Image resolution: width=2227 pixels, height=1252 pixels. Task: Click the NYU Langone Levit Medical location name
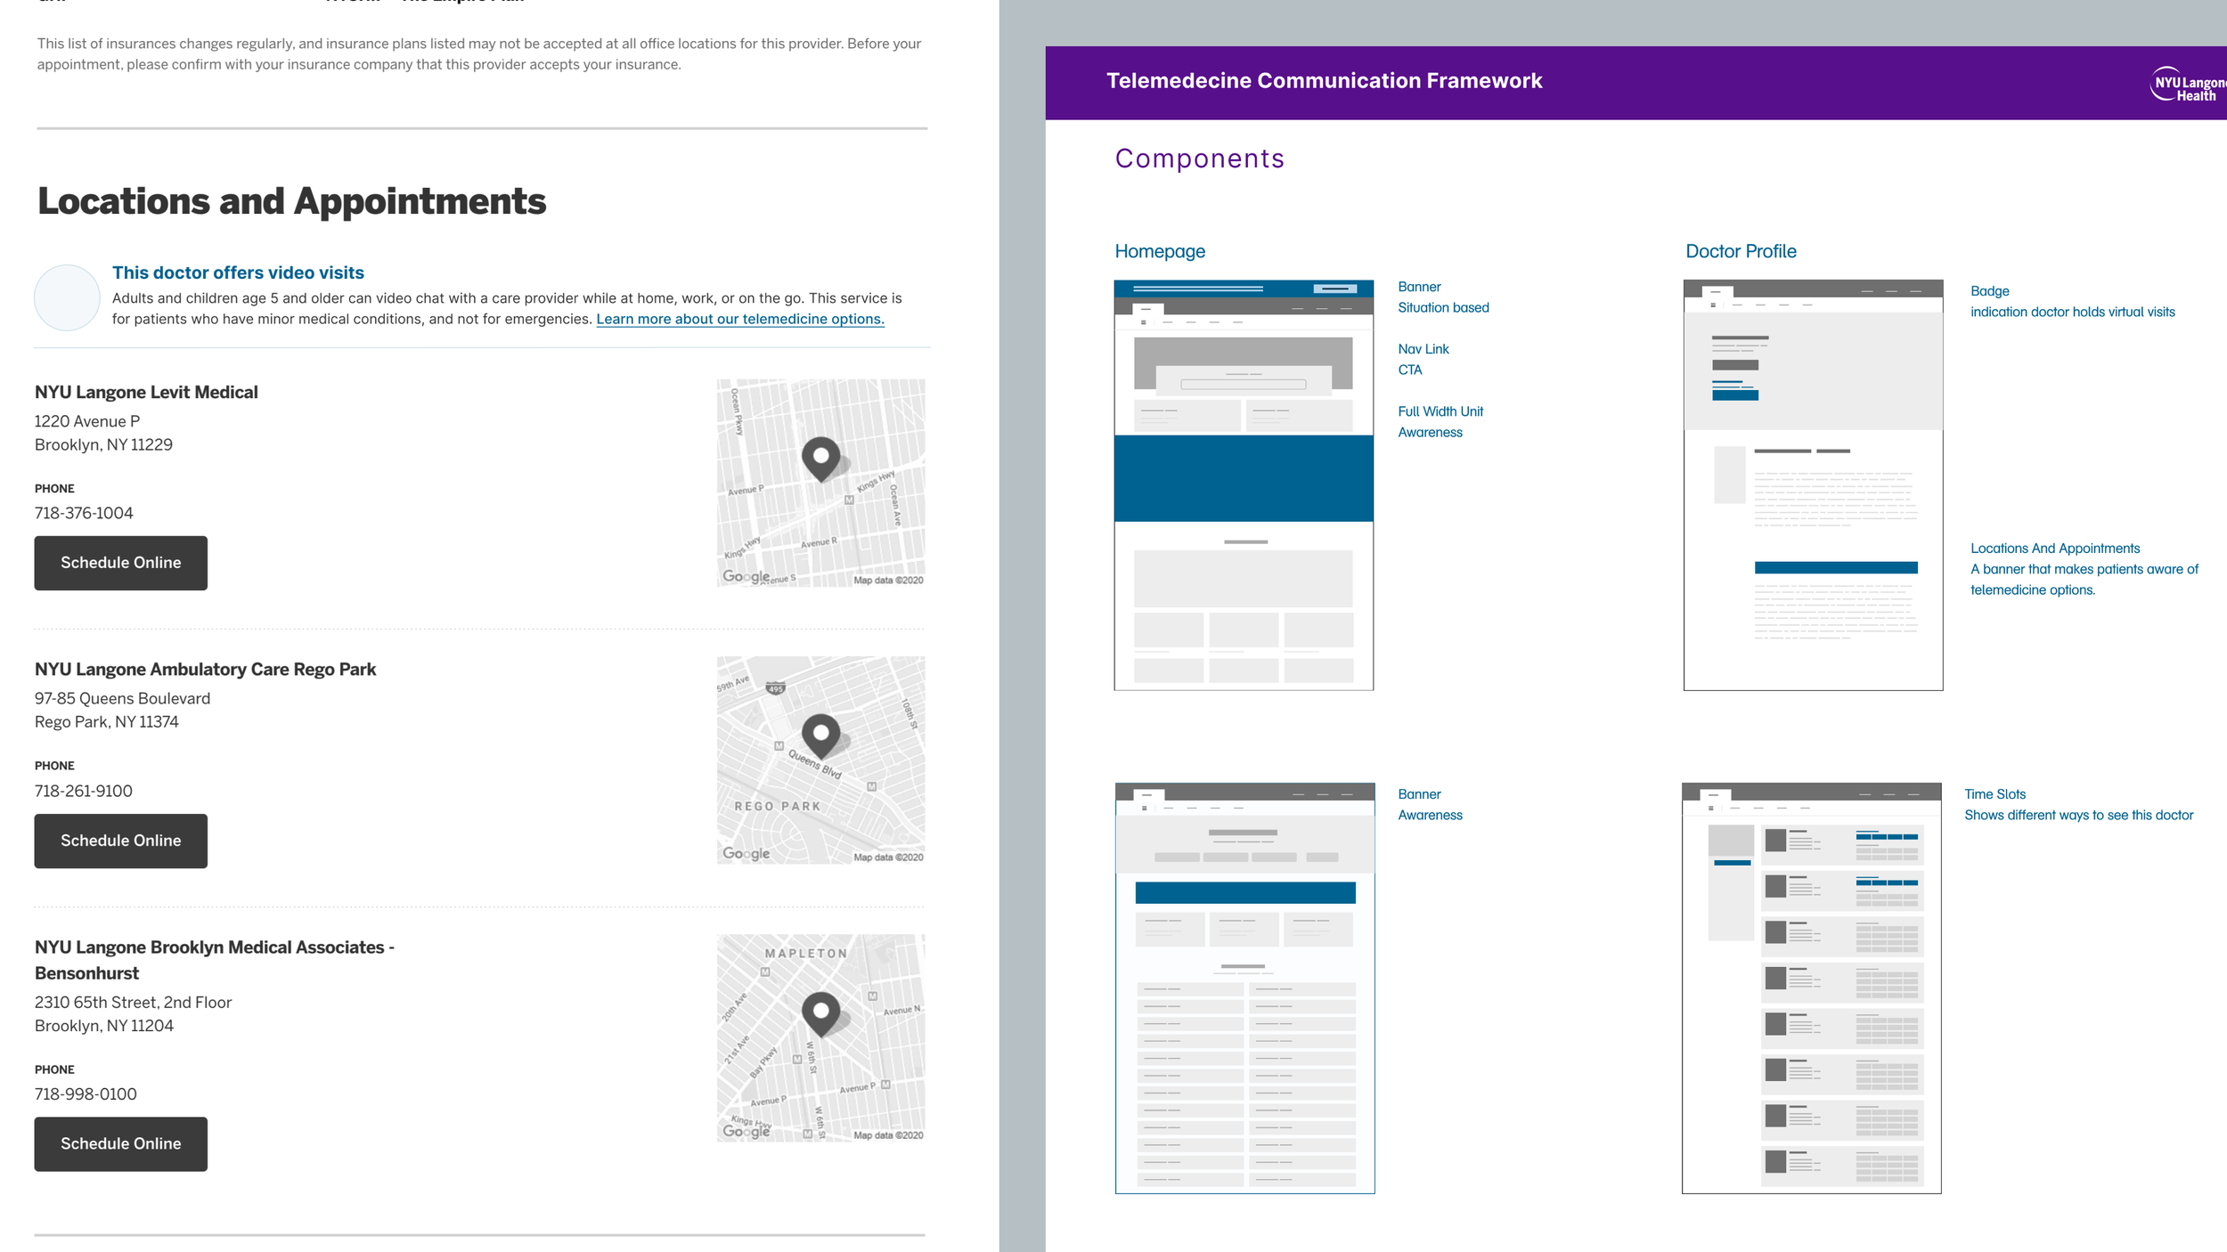click(x=146, y=392)
